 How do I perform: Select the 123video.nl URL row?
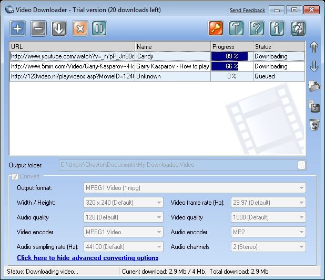tap(72, 76)
